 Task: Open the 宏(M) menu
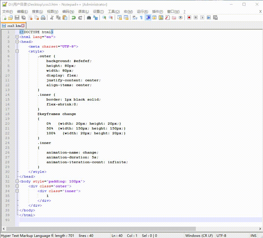(x=128, y=12)
